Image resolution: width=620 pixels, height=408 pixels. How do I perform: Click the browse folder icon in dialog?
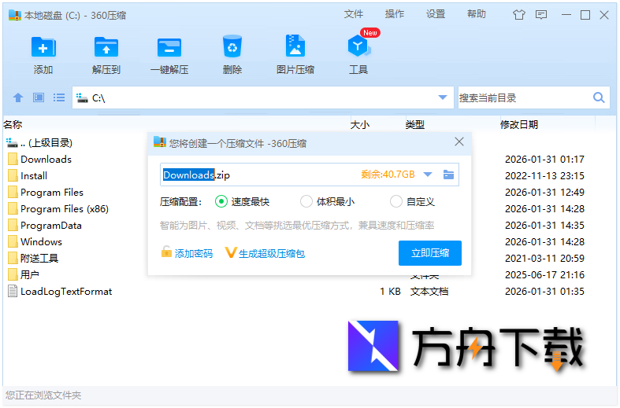(448, 175)
